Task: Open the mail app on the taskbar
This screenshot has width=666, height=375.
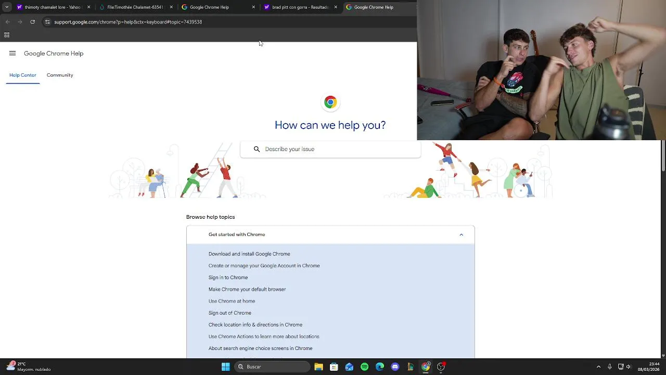Action: click(x=349, y=367)
